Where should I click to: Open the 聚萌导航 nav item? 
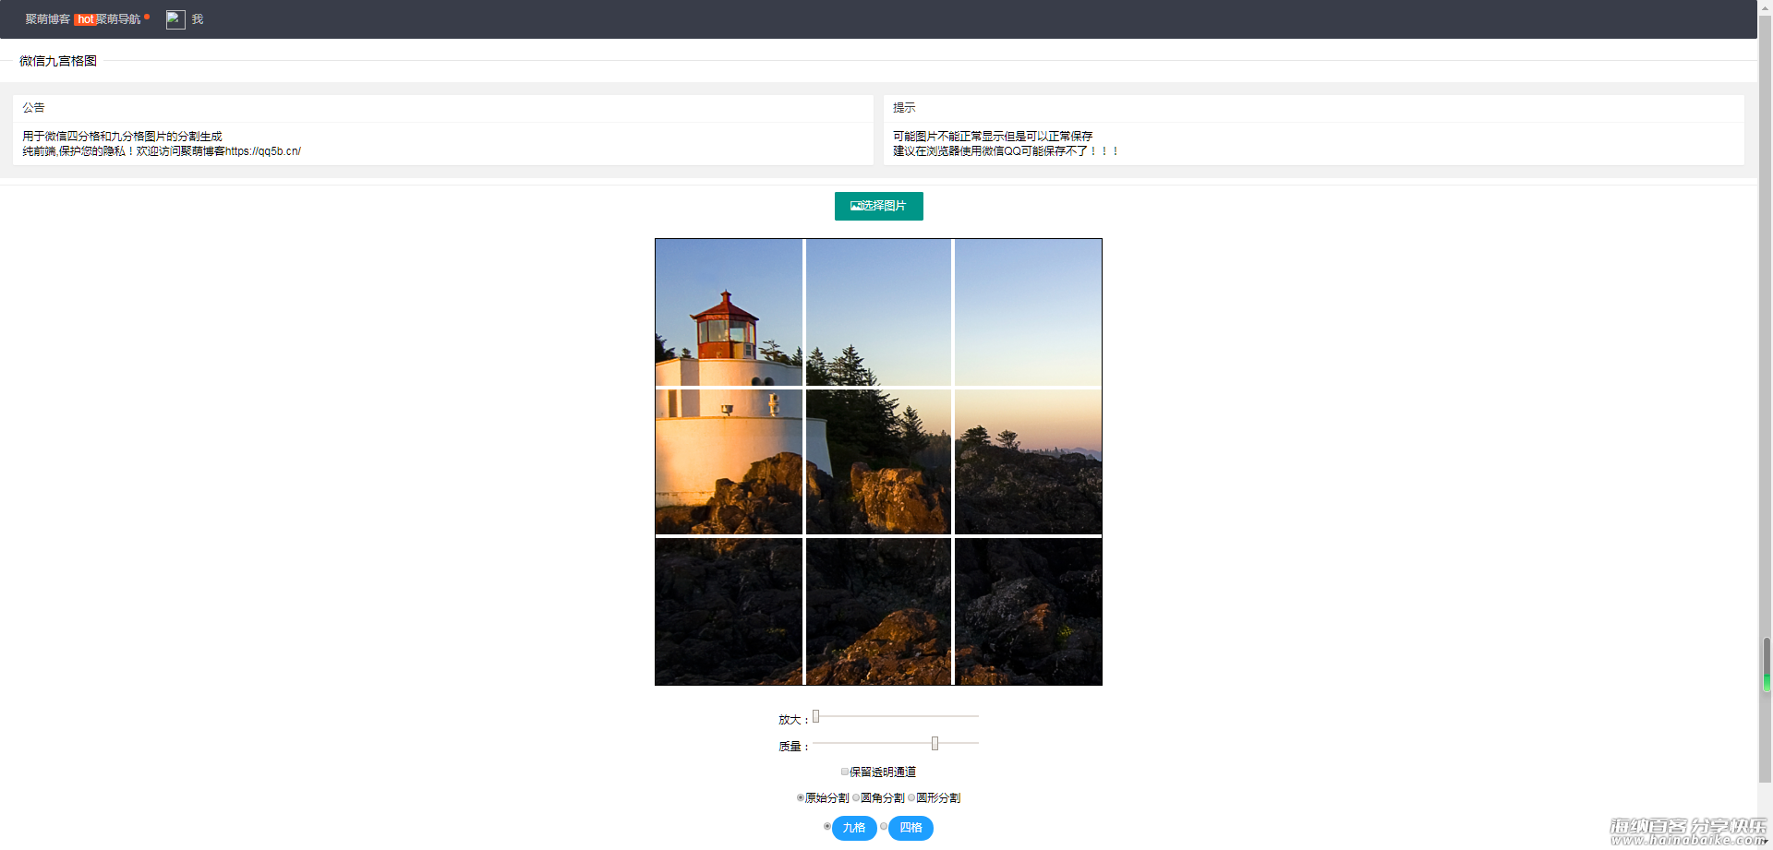point(119,19)
